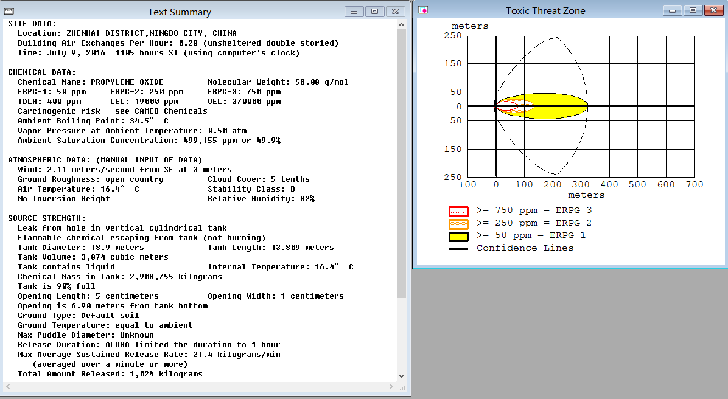
Task: Click the Building Air Exchanges Per Hour line
Action: pyautogui.click(x=178, y=43)
